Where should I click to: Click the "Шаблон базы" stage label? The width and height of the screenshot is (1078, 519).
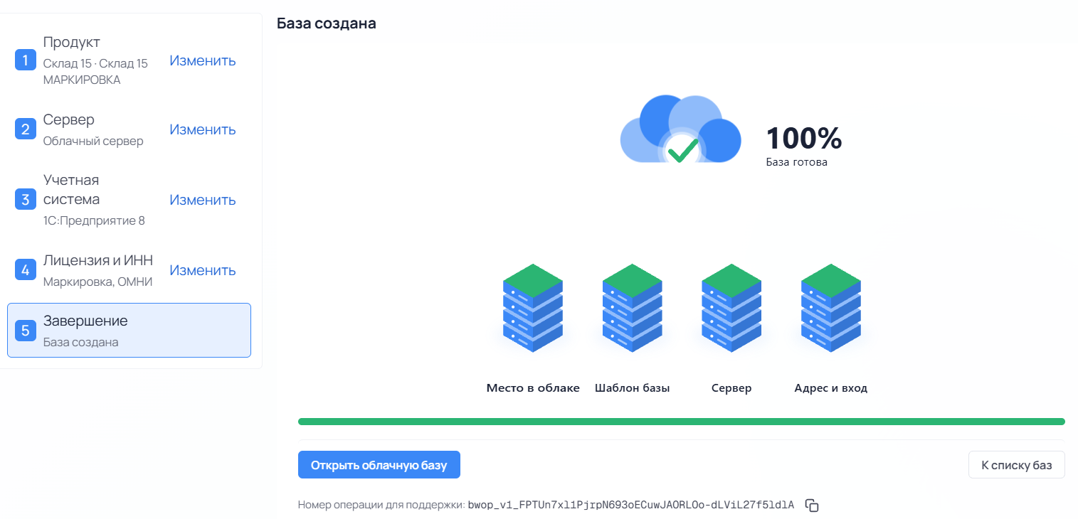[x=633, y=388]
